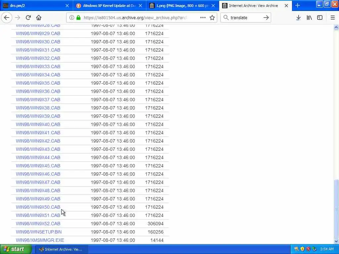Open WIN98/WINSETUP.BIN link
Image resolution: width=339 pixels, height=254 pixels.
click(38, 232)
